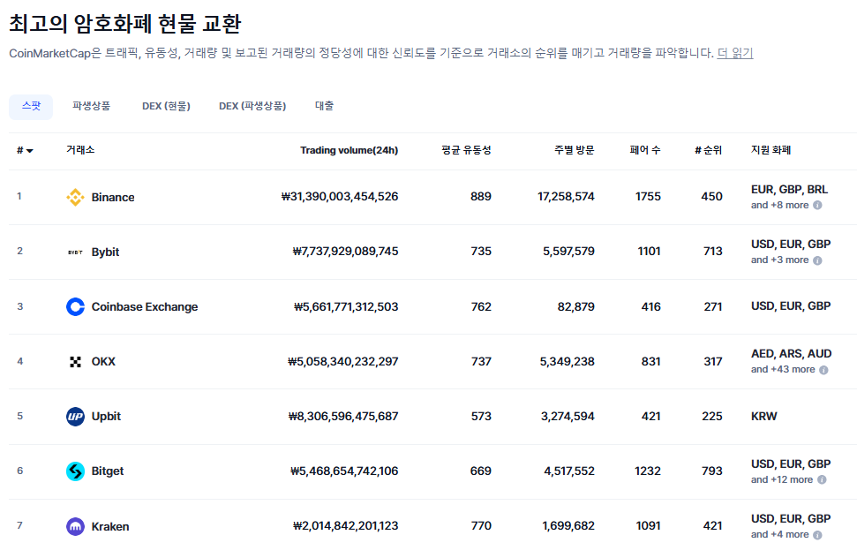This screenshot has width=857, height=550.
Task: Open info icon beside Kraken '+4 more'
Action: coord(817,535)
